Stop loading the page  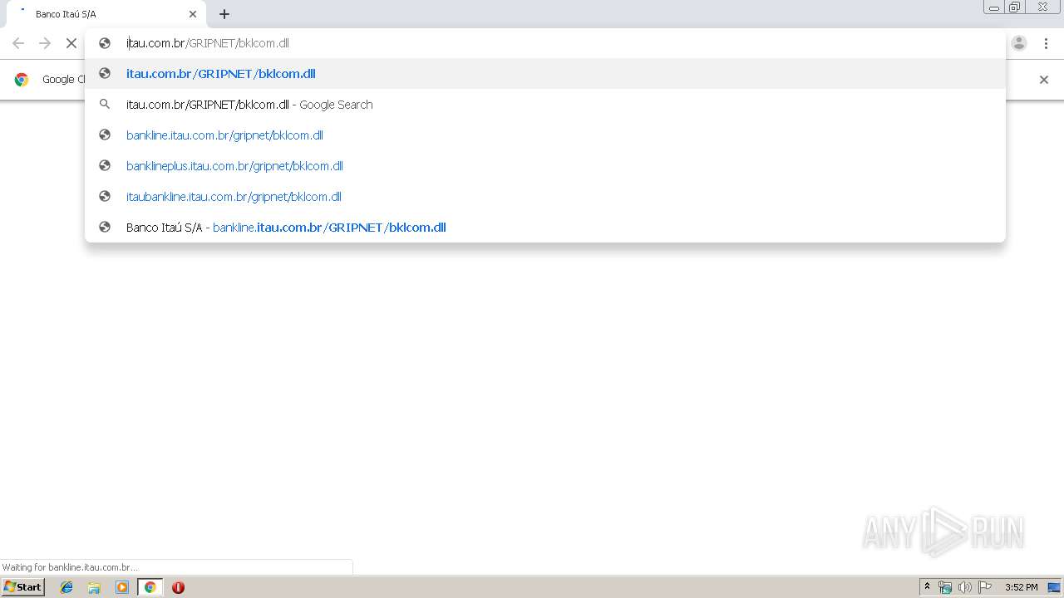tap(71, 43)
